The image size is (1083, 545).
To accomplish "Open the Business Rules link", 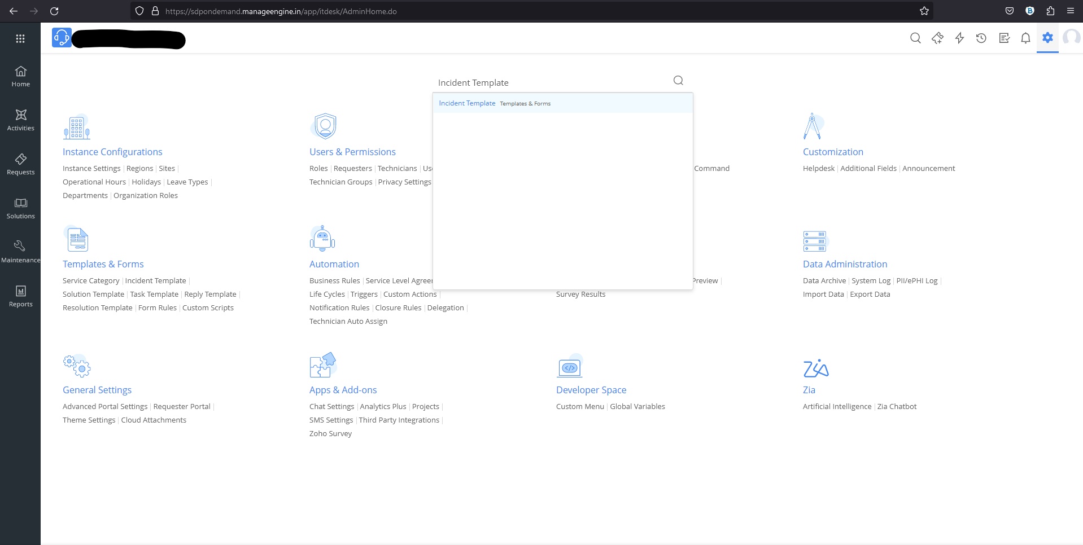I will 334,280.
